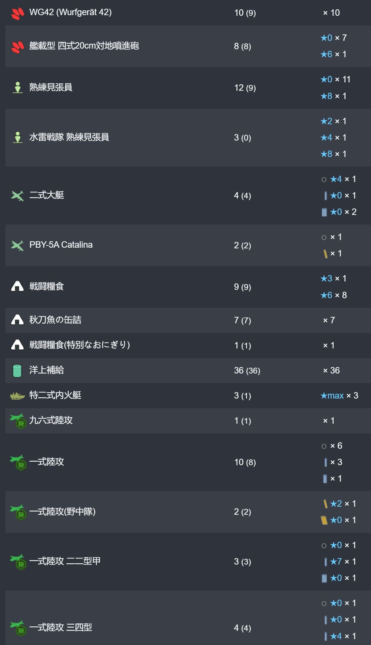Click the 一式陸攻 三四型 bomber icon

[18, 628]
